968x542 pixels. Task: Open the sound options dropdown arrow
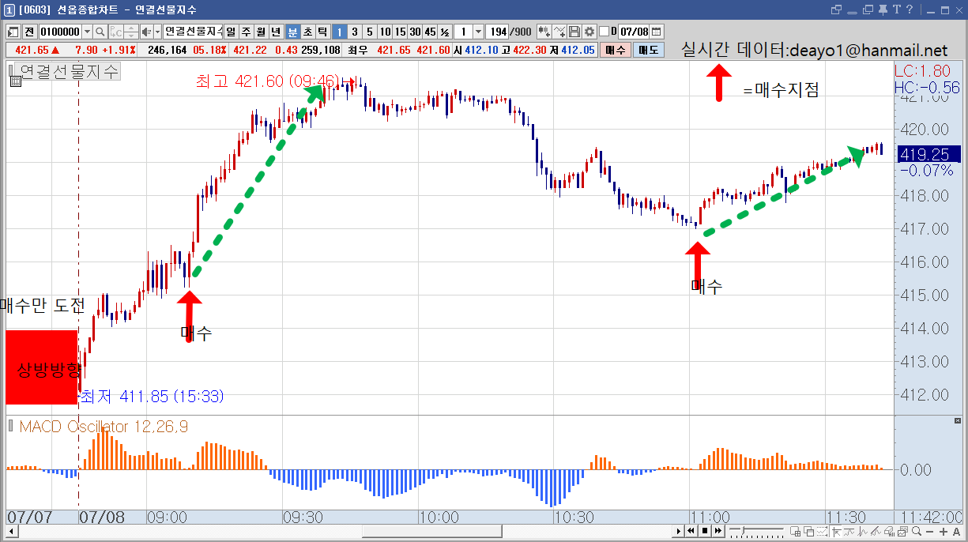coord(157,32)
